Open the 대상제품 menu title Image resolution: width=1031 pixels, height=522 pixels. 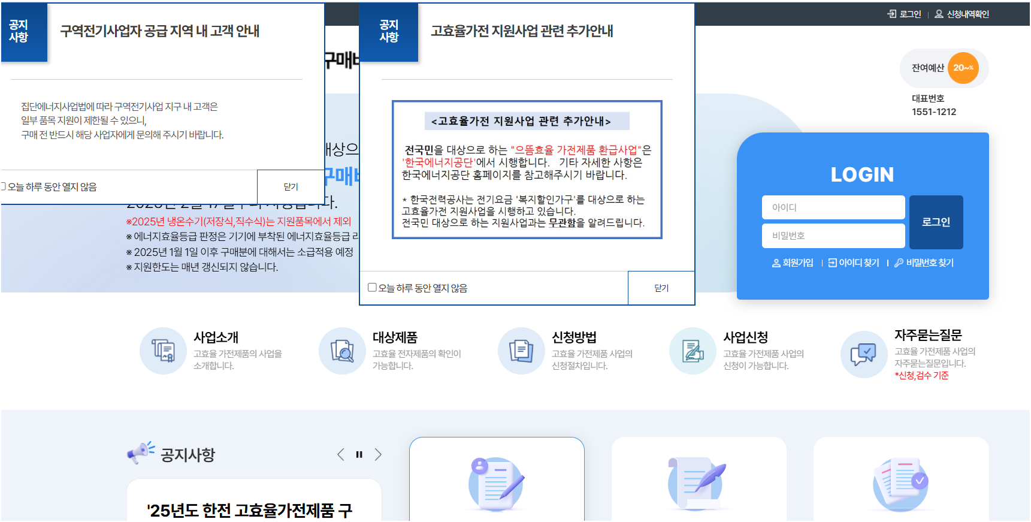click(395, 337)
